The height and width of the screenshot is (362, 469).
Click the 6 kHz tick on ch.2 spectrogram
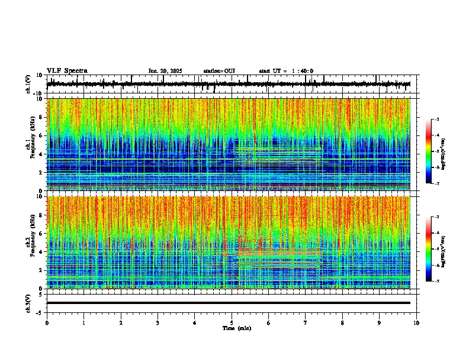pyautogui.click(x=41, y=233)
